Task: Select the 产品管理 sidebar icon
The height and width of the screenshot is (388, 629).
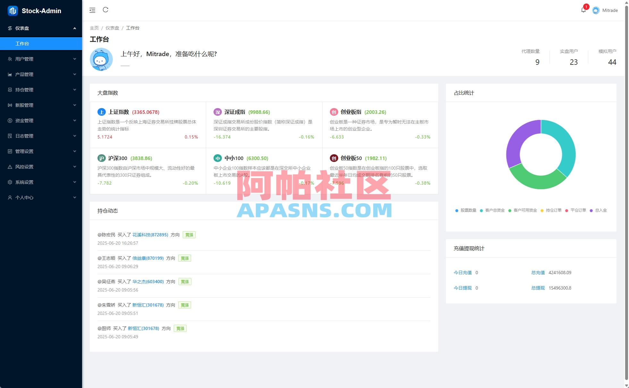Action: [10, 74]
